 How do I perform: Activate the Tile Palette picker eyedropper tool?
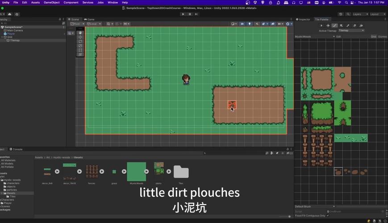[x=348, y=25]
